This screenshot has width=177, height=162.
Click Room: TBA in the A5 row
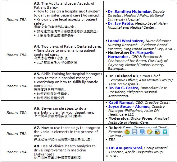point(16,86)
